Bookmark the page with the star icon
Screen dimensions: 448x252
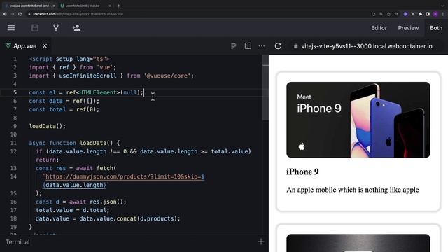[396, 14]
